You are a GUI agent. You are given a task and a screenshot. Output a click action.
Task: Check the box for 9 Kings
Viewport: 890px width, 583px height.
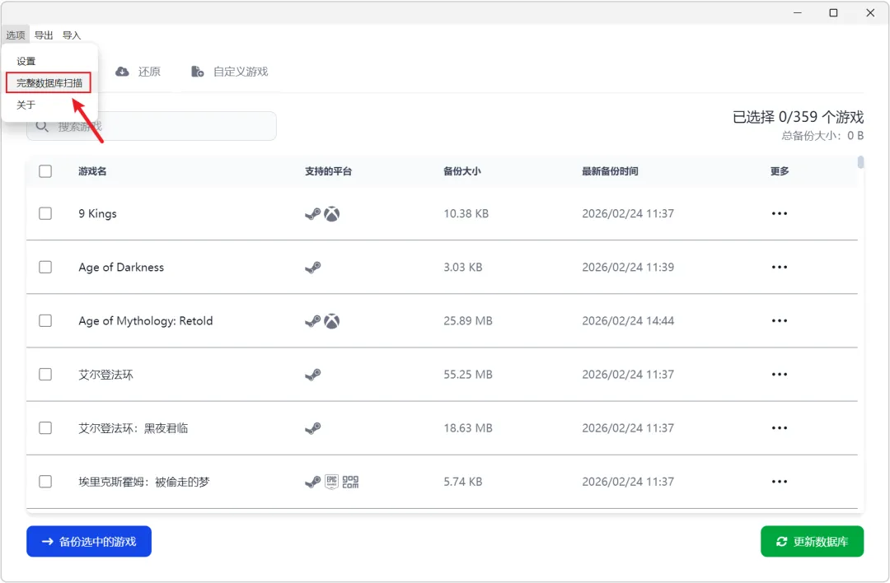(x=45, y=214)
